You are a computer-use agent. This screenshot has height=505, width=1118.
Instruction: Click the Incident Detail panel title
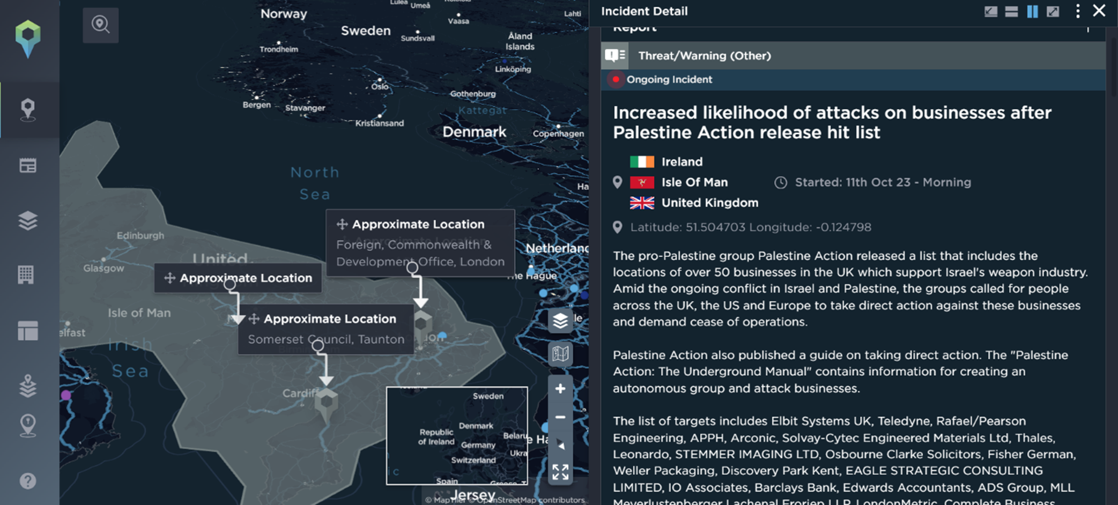pos(644,11)
